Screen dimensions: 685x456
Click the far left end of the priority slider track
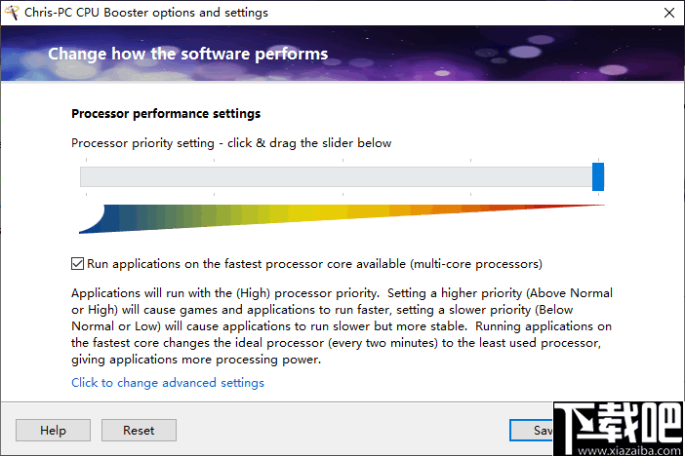(x=84, y=176)
